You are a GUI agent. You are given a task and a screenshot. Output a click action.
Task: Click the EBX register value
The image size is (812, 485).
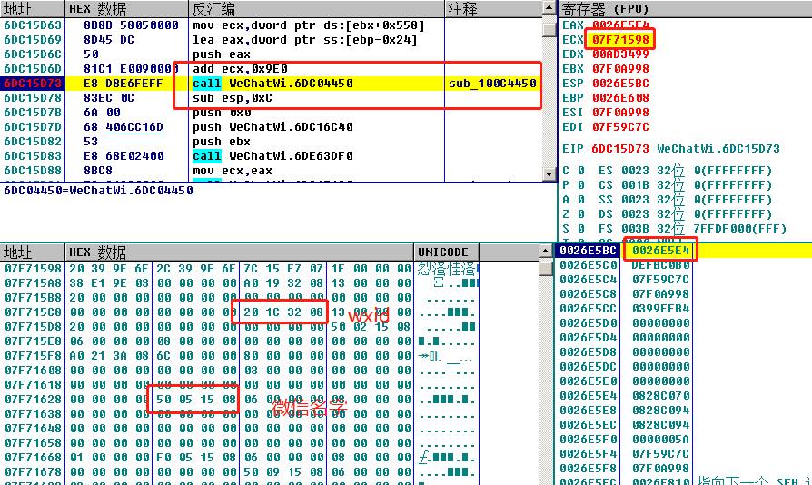pos(620,68)
